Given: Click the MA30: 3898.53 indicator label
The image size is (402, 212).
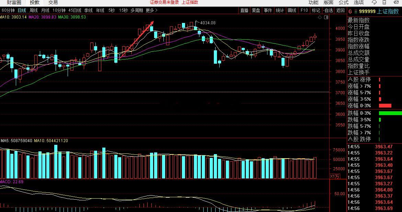Looking at the screenshot, I should click(x=72, y=17).
